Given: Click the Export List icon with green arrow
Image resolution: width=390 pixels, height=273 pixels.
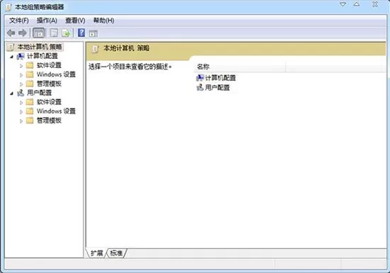Looking at the screenshot, I should [66, 33].
